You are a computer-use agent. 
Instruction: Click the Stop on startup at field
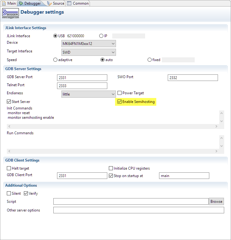184,176
